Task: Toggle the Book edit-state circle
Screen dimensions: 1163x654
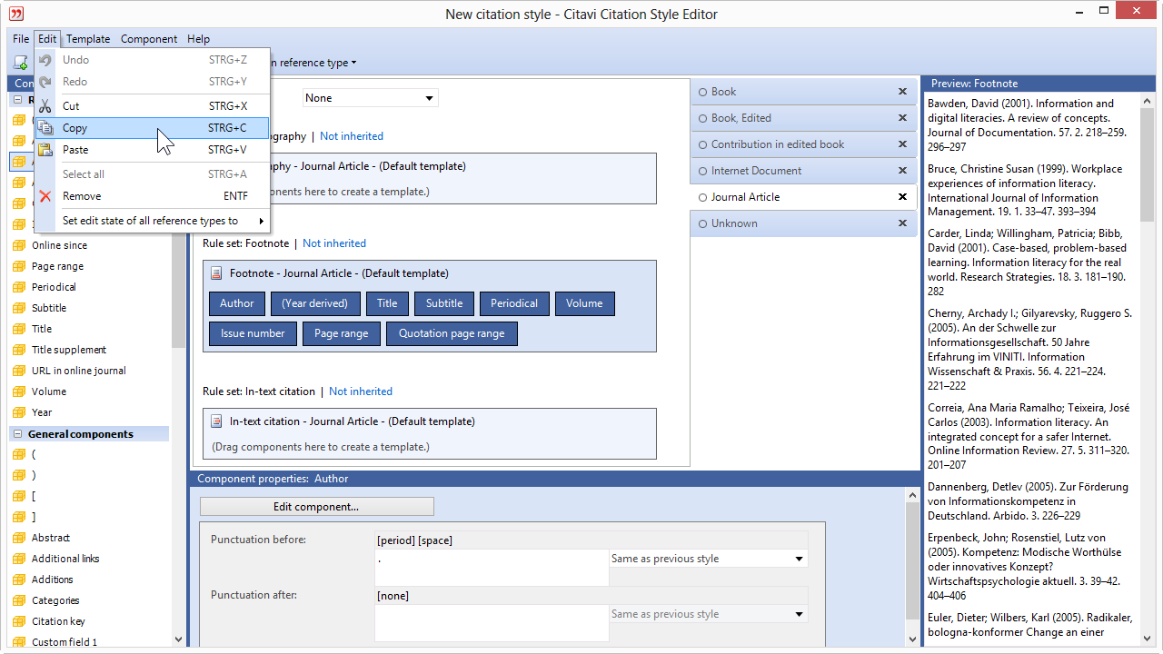Action: click(x=702, y=92)
